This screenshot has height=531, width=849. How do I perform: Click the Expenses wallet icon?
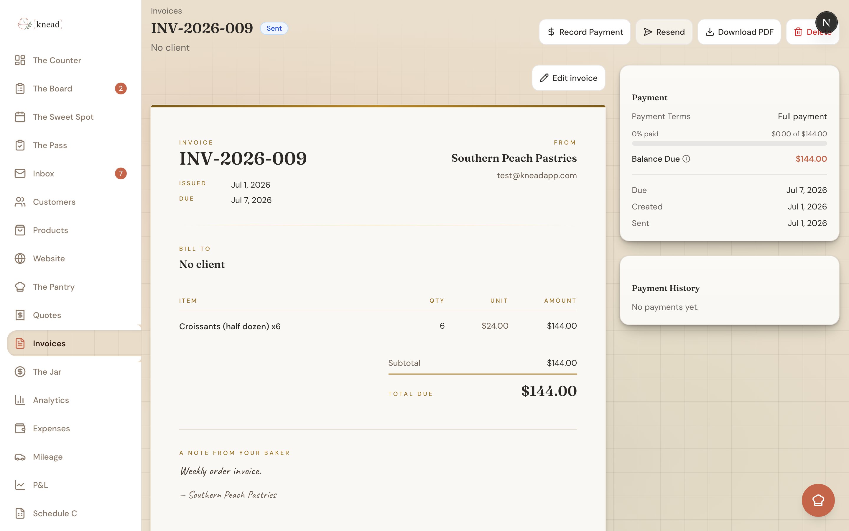[x=20, y=428]
